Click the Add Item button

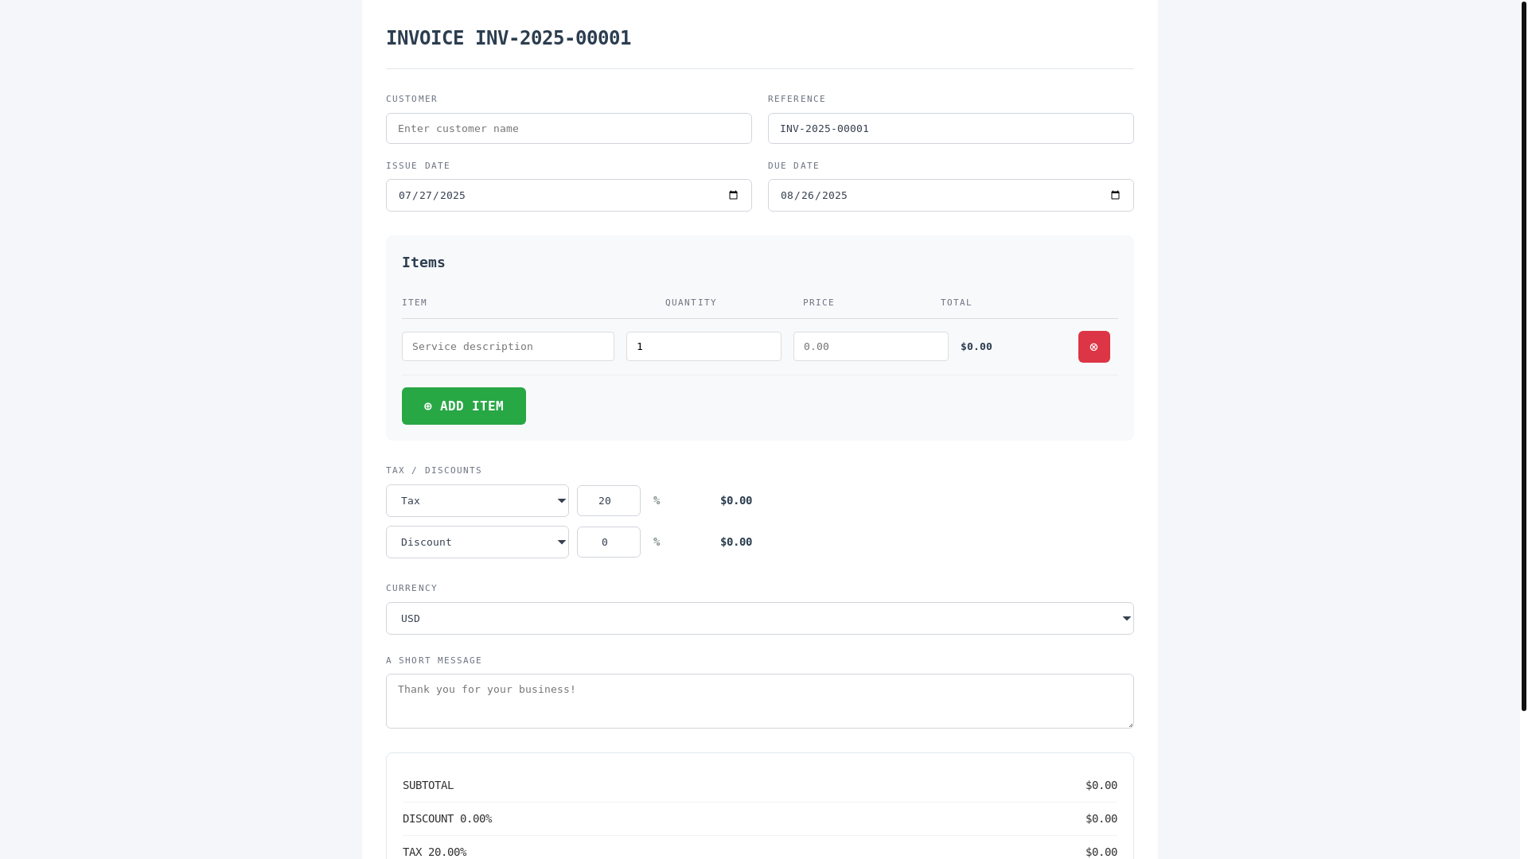(x=464, y=406)
